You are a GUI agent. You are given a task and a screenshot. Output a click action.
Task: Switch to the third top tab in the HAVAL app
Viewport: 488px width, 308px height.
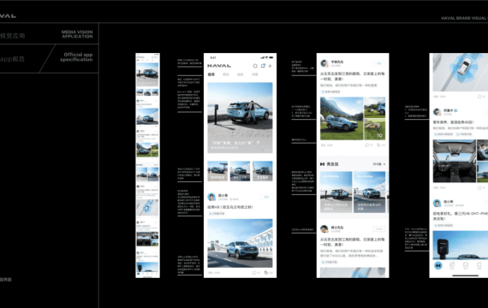pyautogui.click(x=240, y=74)
